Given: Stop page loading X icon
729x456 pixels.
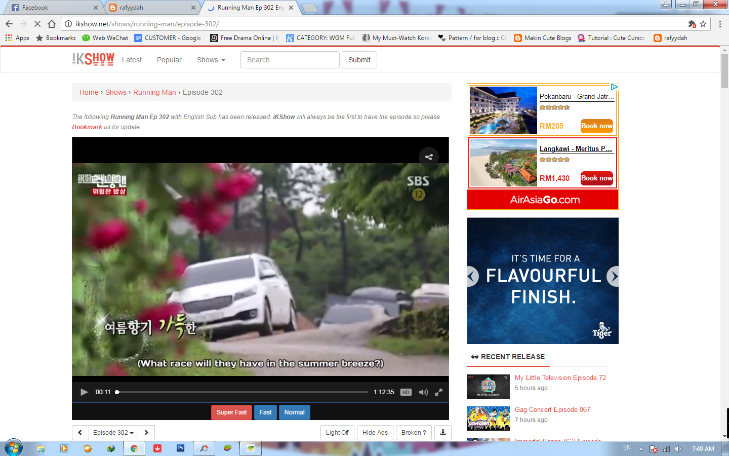Looking at the screenshot, I should tap(37, 24).
